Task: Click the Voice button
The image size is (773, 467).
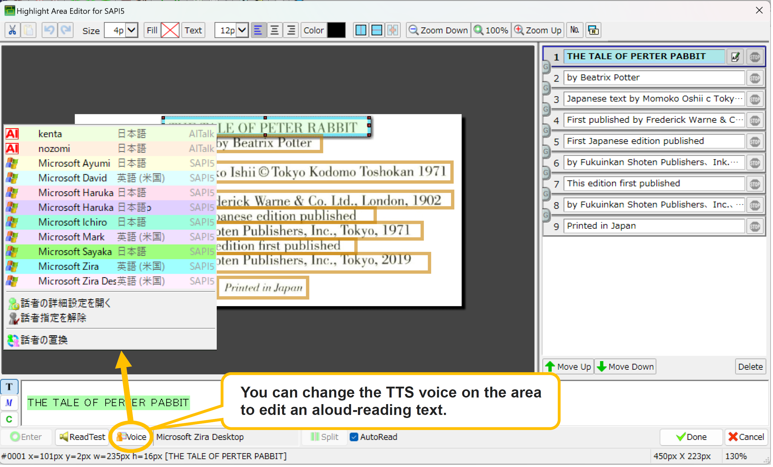Action: tap(131, 437)
